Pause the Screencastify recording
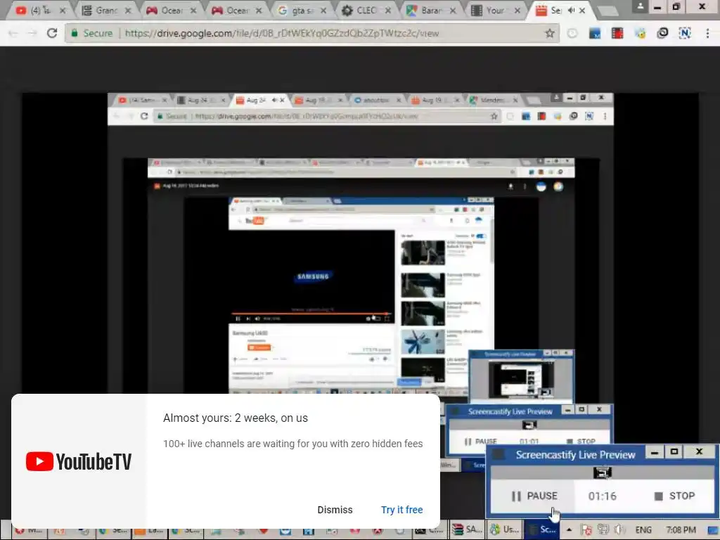This screenshot has height=540, width=720. 534,496
